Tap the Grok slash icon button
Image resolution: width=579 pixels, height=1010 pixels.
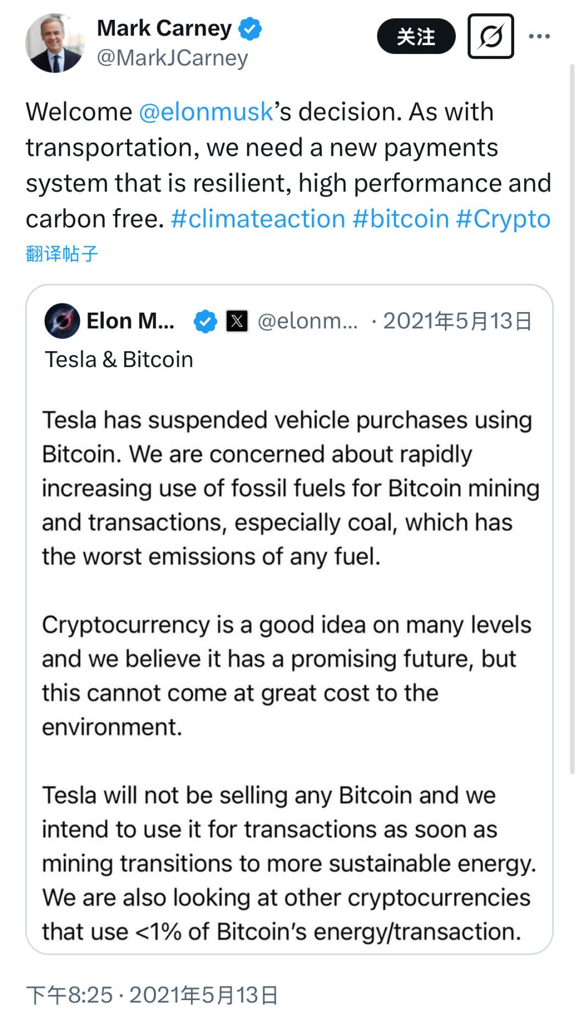pos(490,36)
